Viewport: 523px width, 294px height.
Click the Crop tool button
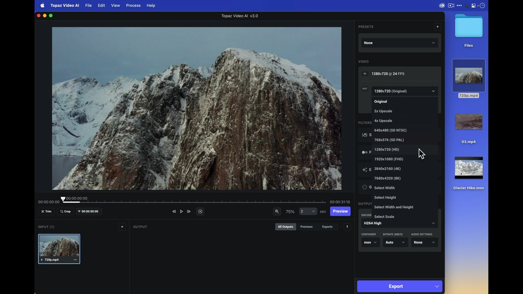coord(65,212)
